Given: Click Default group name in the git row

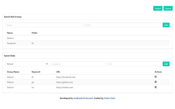Looking at the screenshot, I should (x=10, y=82).
